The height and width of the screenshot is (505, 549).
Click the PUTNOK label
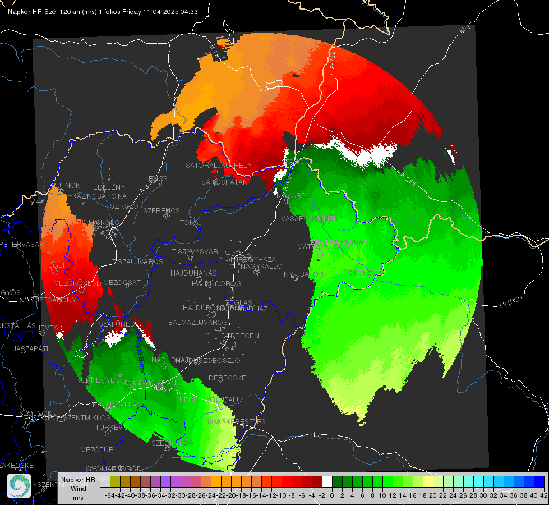point(66,185)
